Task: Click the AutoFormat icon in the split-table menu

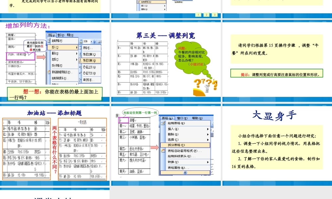Action: (x=163, y=151)
